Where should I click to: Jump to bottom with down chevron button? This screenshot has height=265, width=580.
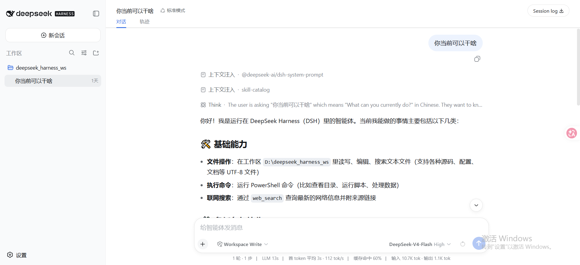[476, 205]
